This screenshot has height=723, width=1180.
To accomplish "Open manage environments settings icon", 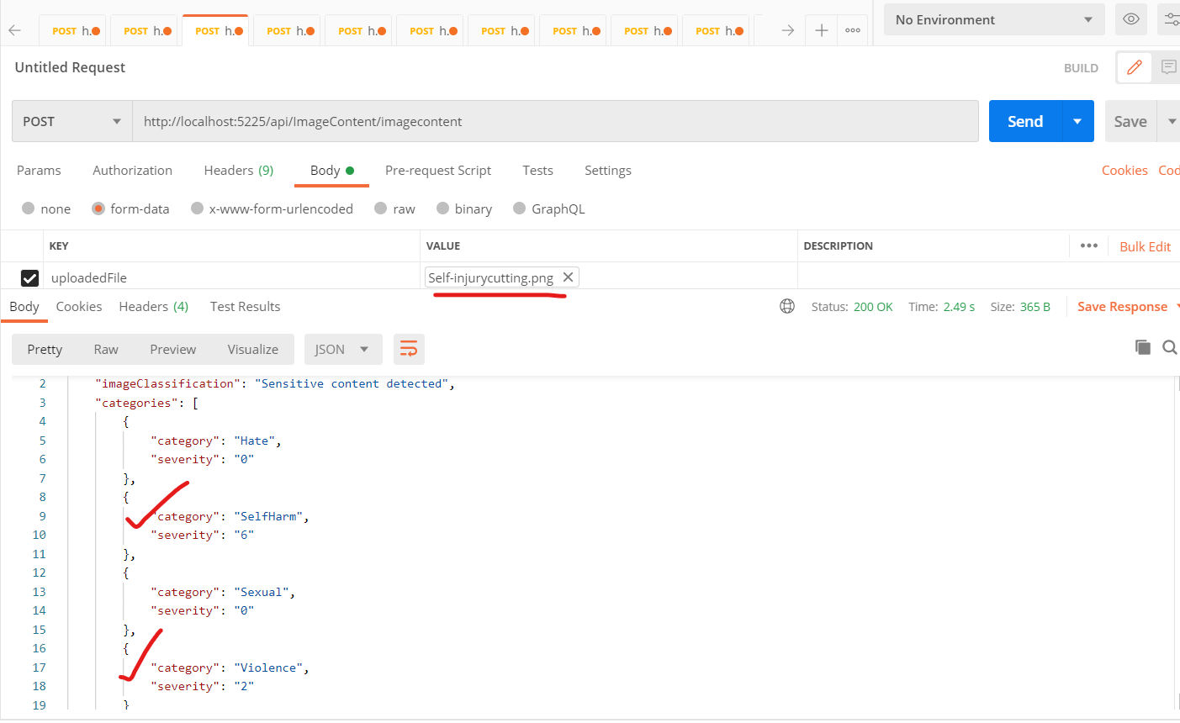I will pos(1171,19).
